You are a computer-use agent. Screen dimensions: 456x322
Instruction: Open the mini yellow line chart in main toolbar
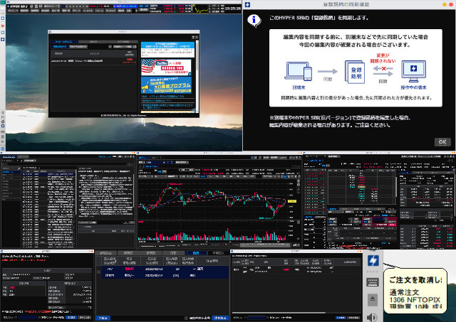click(201, 9)
